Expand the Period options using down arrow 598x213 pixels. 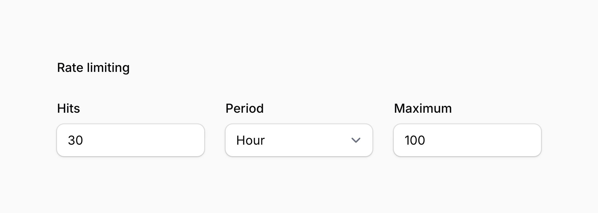356,140
